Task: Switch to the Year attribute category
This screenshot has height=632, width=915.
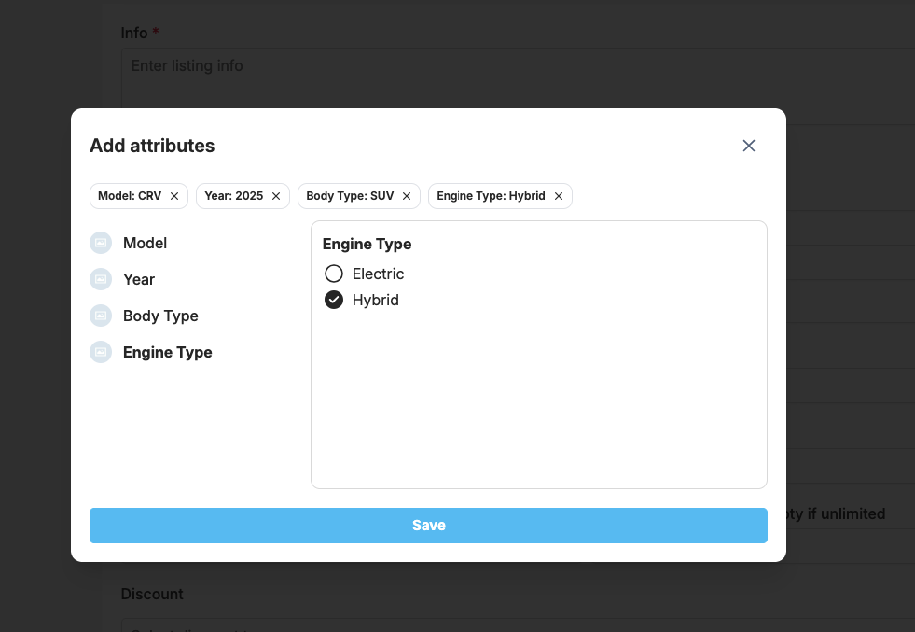Action: click(139, 279)
